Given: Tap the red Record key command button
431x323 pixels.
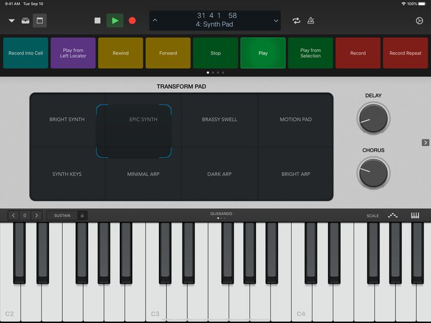Looking at the screenshot, I should [x=358, y=53].
